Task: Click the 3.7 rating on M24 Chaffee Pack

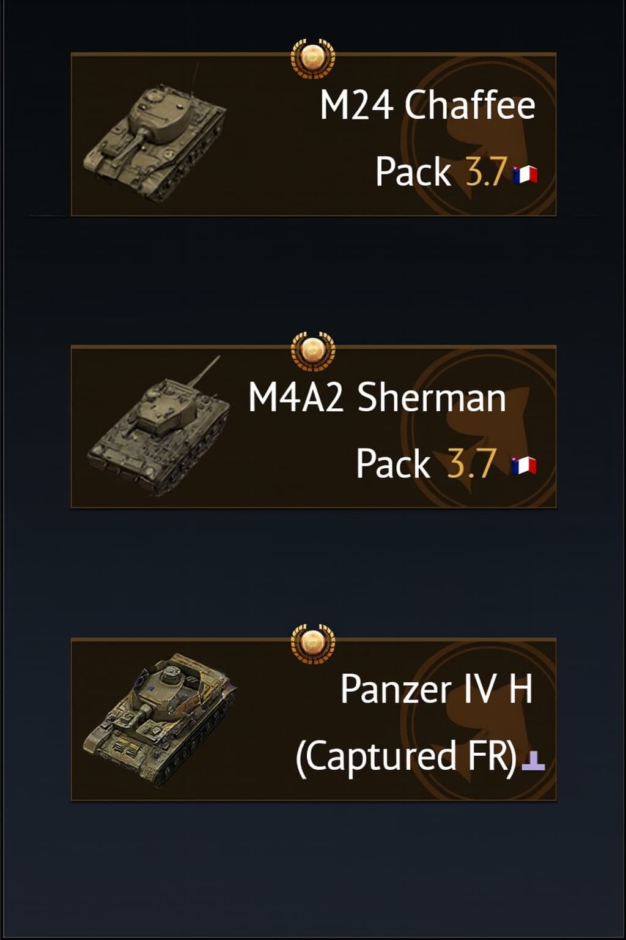Action: click(x=486, y=171)
